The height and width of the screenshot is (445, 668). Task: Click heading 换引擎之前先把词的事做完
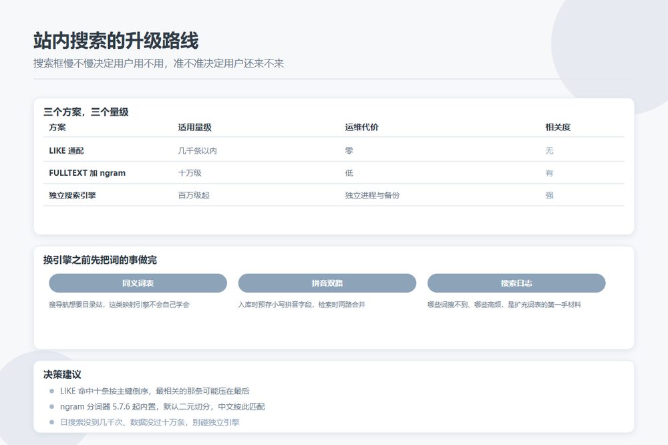tap(100, 260)
